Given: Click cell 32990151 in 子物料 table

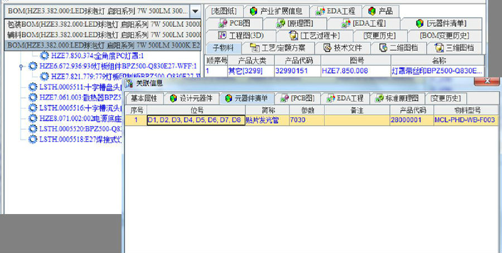Looking at the screenshot, I should pyautogui.click(x=297, y=71).
